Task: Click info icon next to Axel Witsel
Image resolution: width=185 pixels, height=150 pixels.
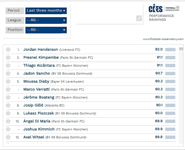Action: pos(8,137)
